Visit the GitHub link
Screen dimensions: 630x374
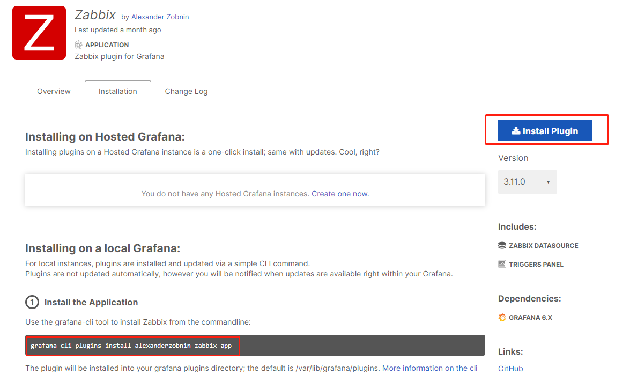tap(510, 369)
